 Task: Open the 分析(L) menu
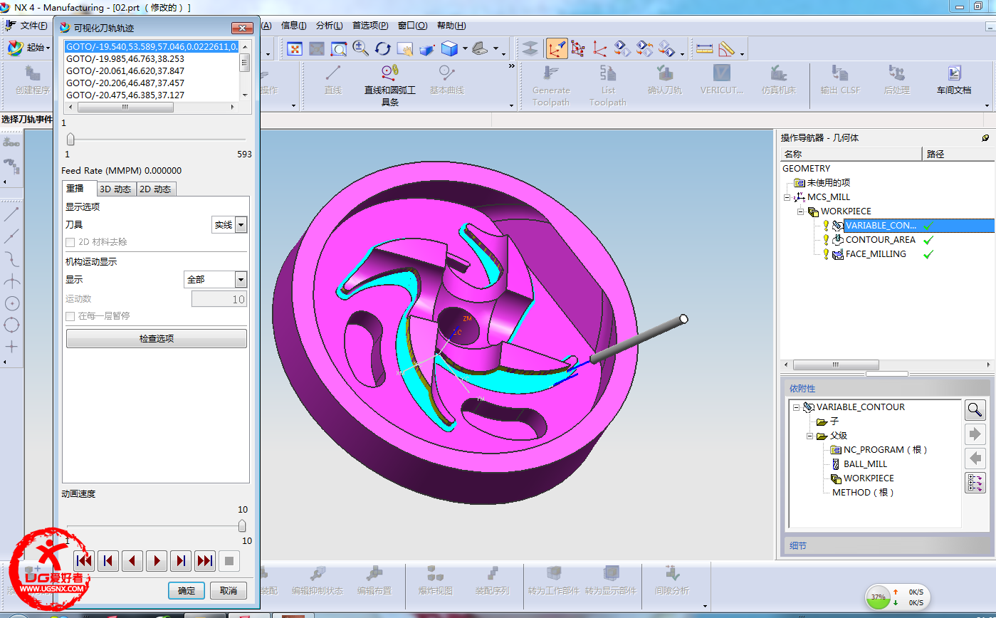tap(329, 26)
